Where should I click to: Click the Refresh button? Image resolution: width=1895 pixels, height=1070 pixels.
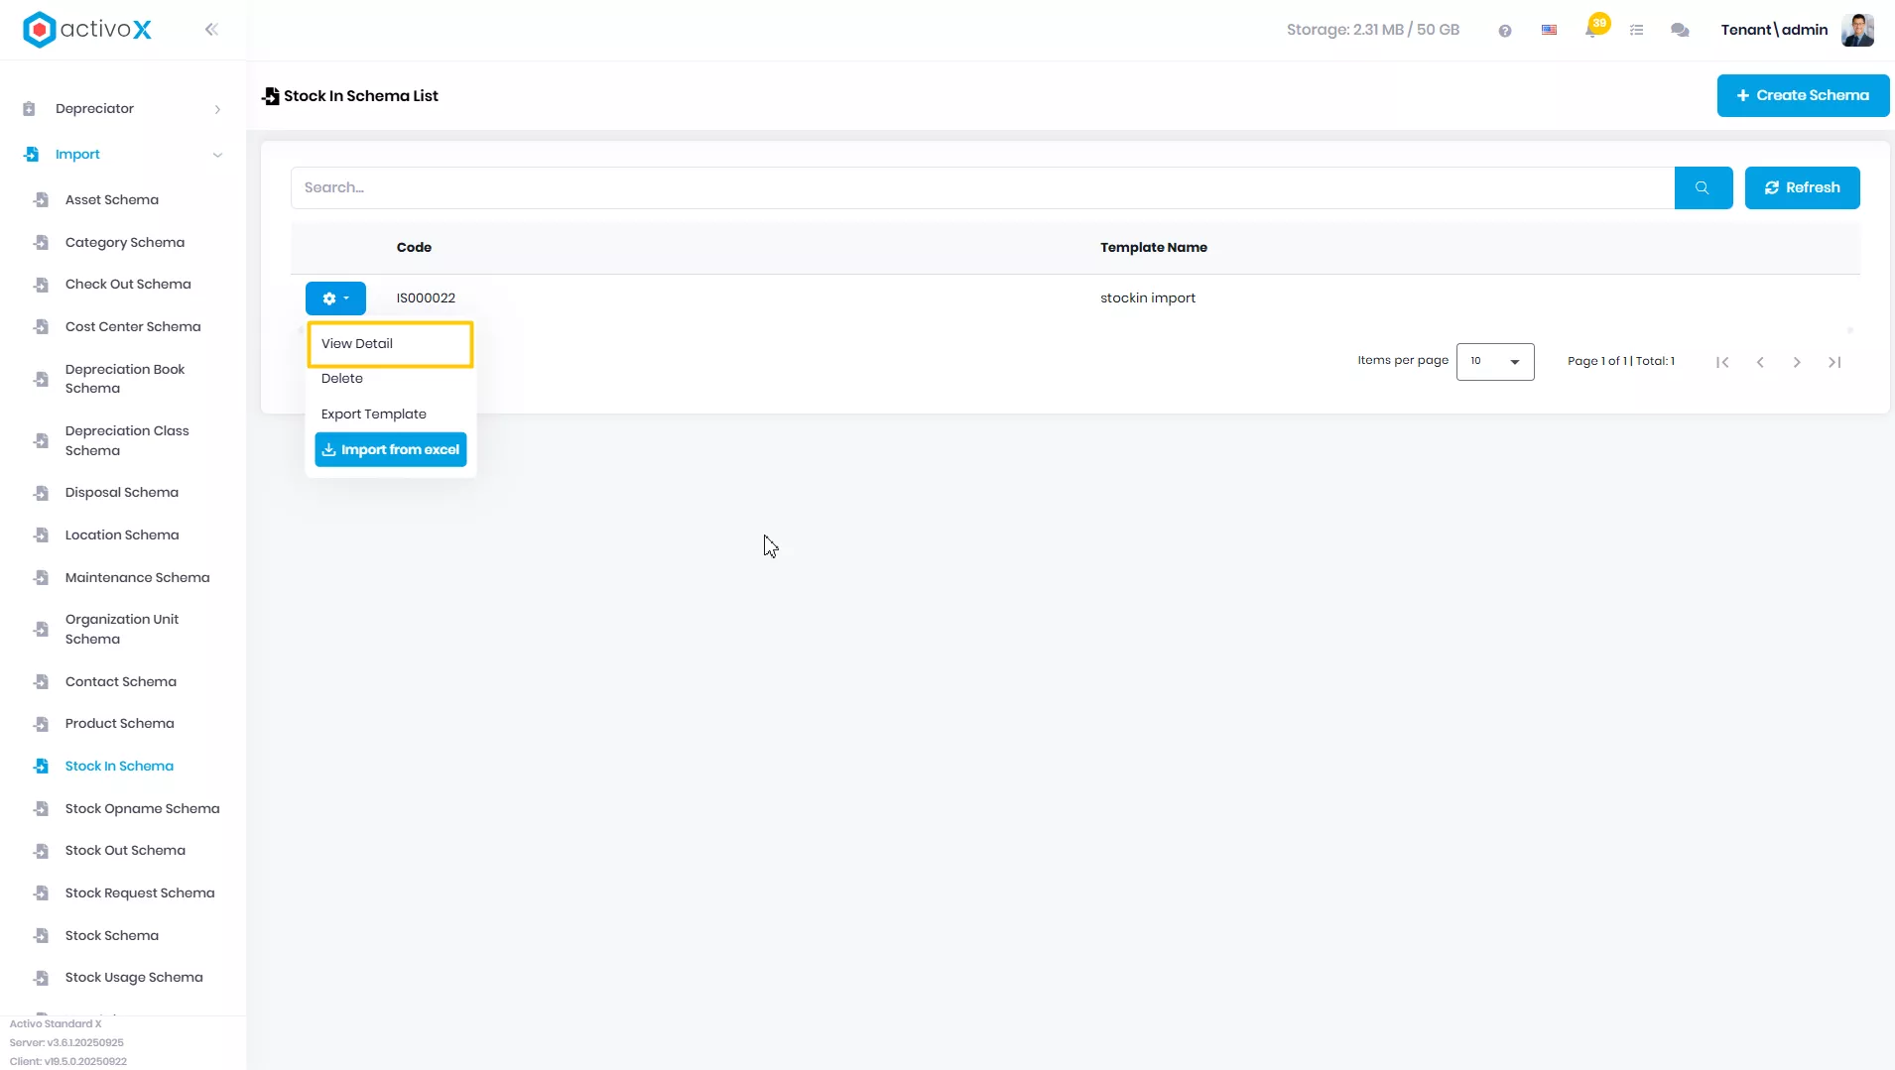(1802, 187)
